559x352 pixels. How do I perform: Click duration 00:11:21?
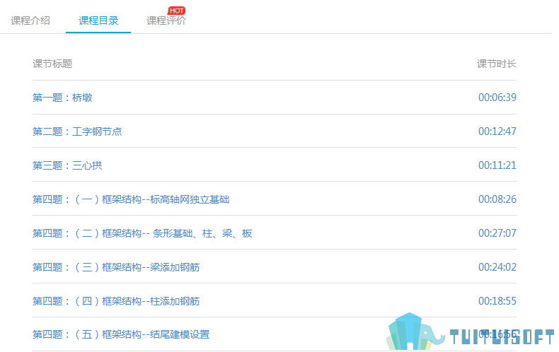click(497, 165)
